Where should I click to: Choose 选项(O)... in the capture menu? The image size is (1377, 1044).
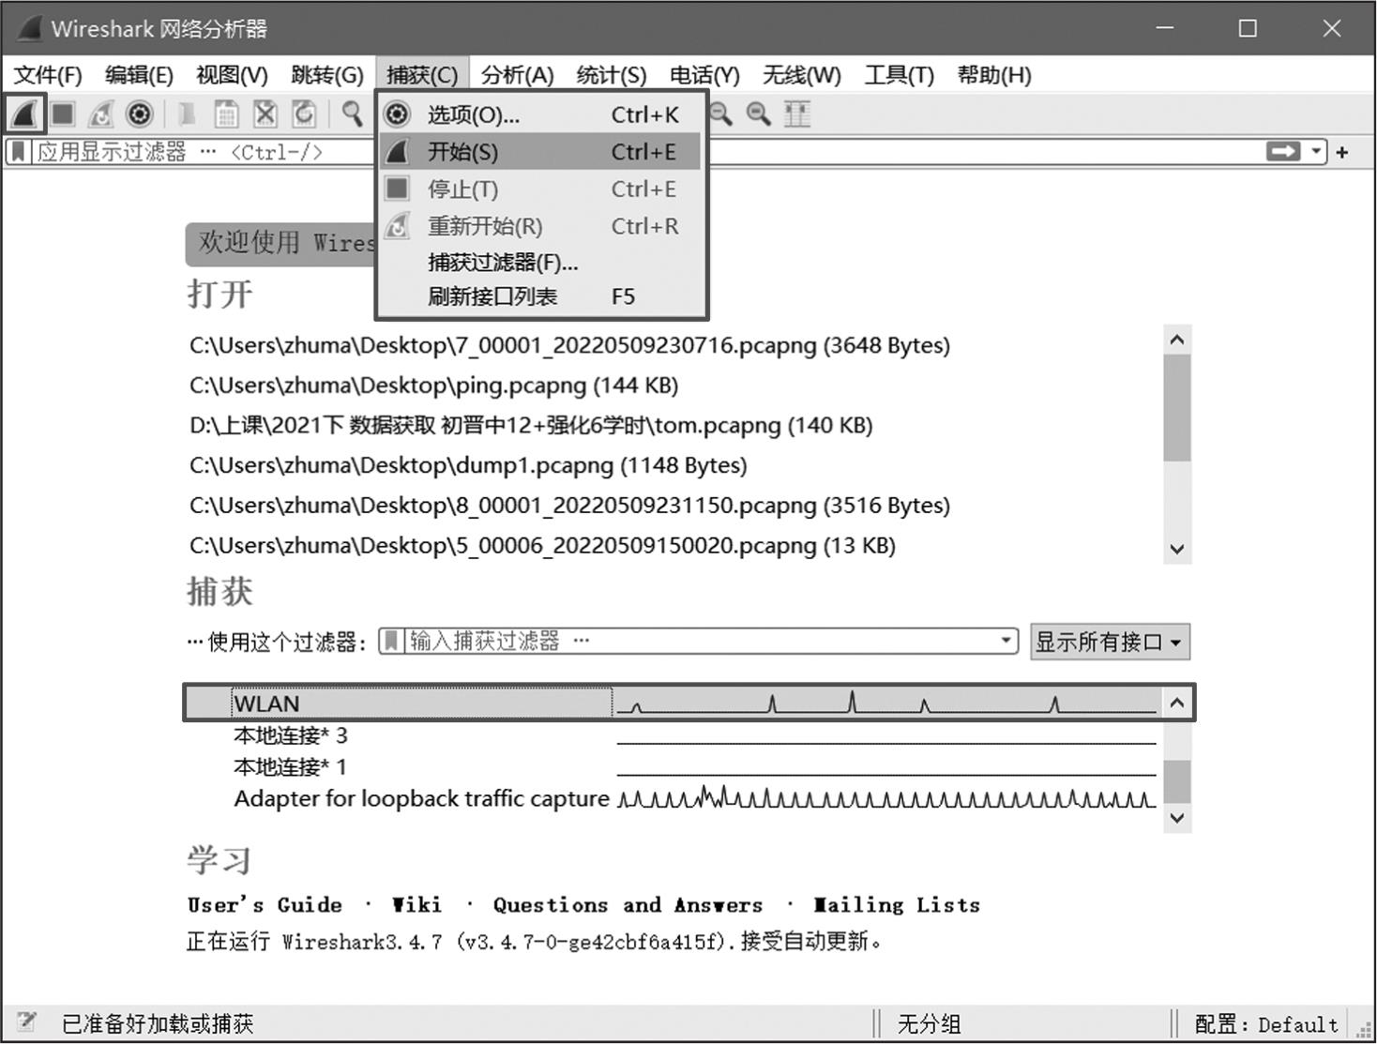541,114
